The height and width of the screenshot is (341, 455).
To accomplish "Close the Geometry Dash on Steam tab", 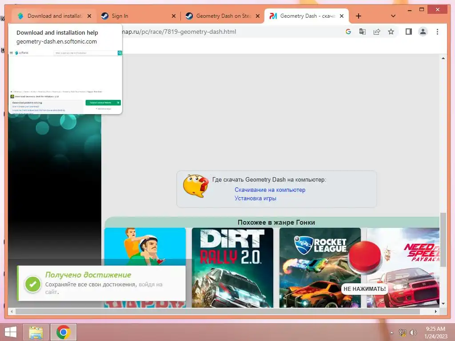I will (257, 16).
